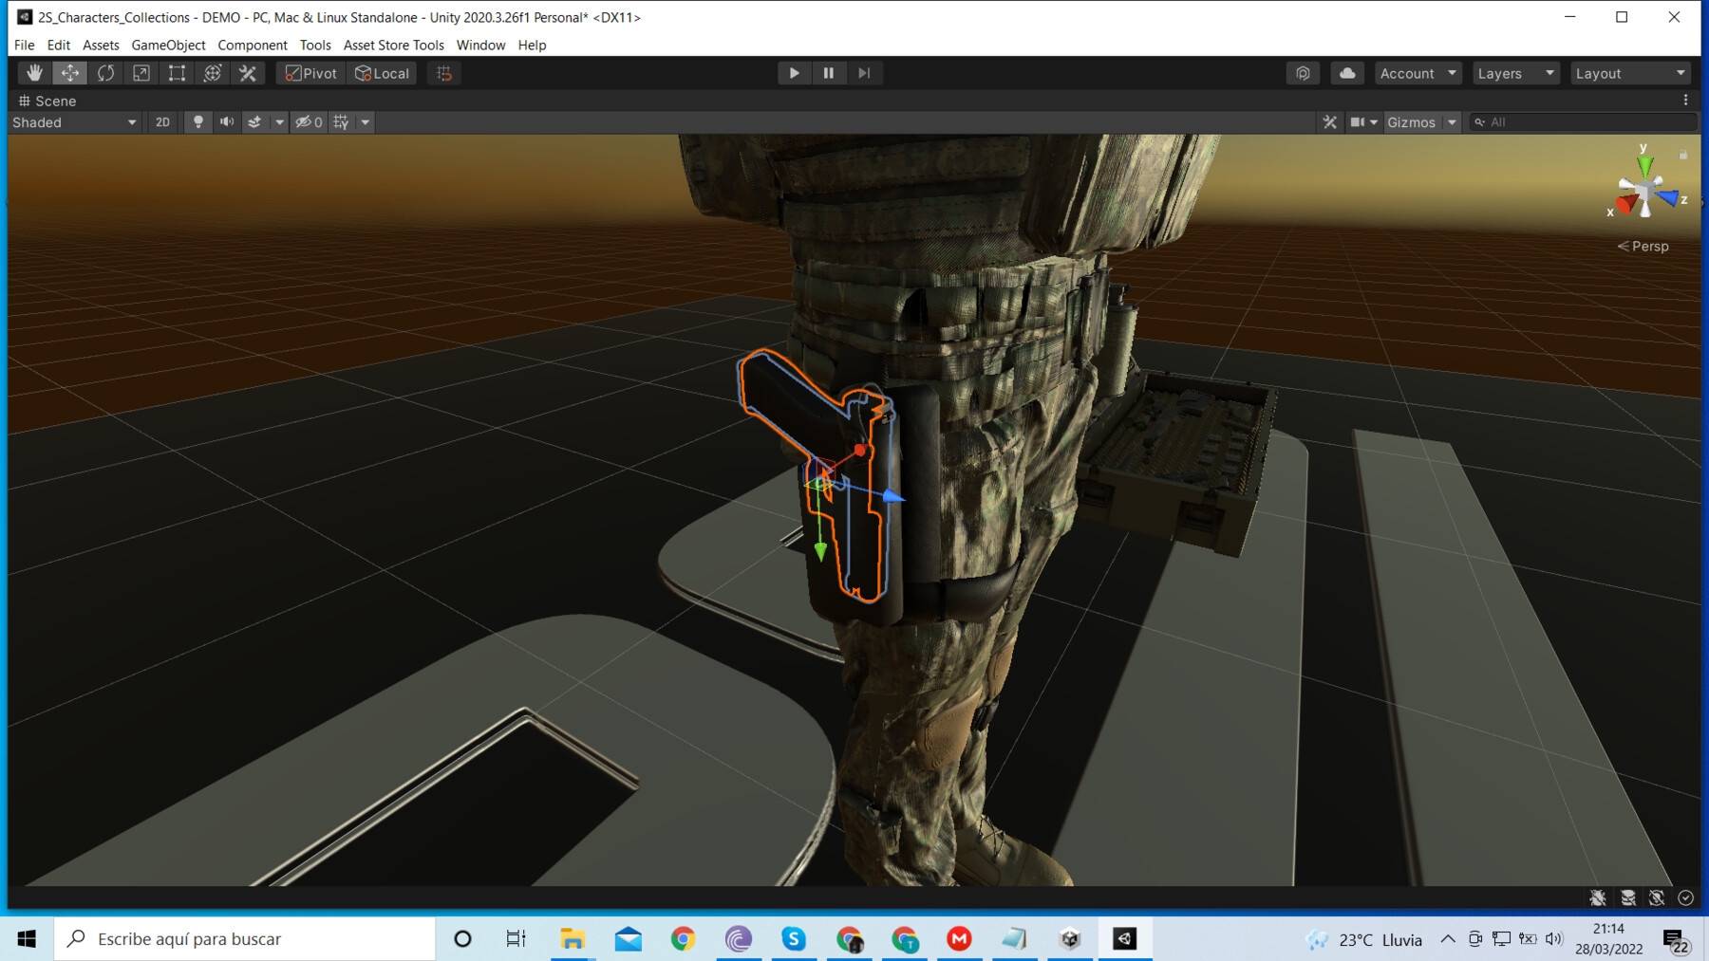The width and height of the screenshot is (1709, 961).
Task: Toggle 2D scene view mode
Action: (162, 121)
